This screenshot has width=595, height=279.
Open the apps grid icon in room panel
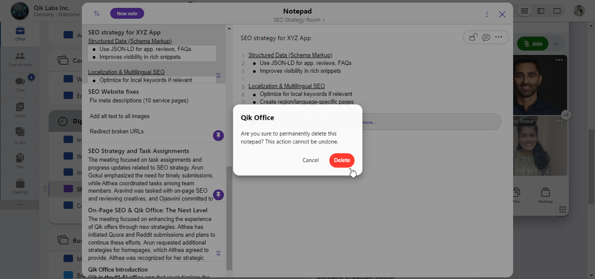[x=562, y=210]
